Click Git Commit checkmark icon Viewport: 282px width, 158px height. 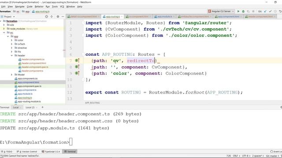point(270,11)
